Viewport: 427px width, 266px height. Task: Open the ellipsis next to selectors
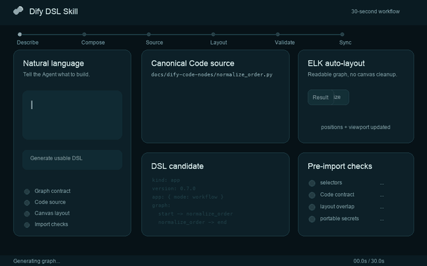(x=382, y=184)
